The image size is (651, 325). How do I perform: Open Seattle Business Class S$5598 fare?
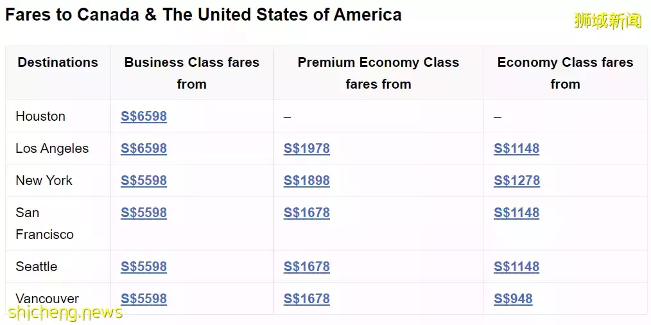[144, 267]
